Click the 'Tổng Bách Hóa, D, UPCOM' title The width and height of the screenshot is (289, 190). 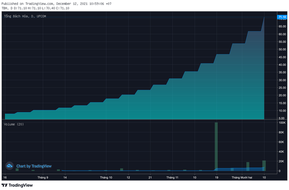(25, 16)
